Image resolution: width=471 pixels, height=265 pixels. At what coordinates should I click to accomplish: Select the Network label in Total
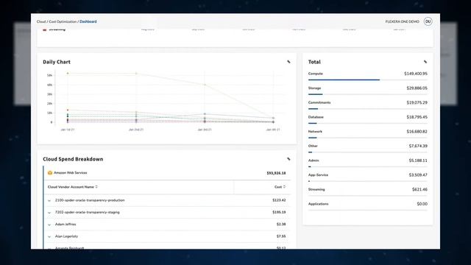(x=315, y=132)
